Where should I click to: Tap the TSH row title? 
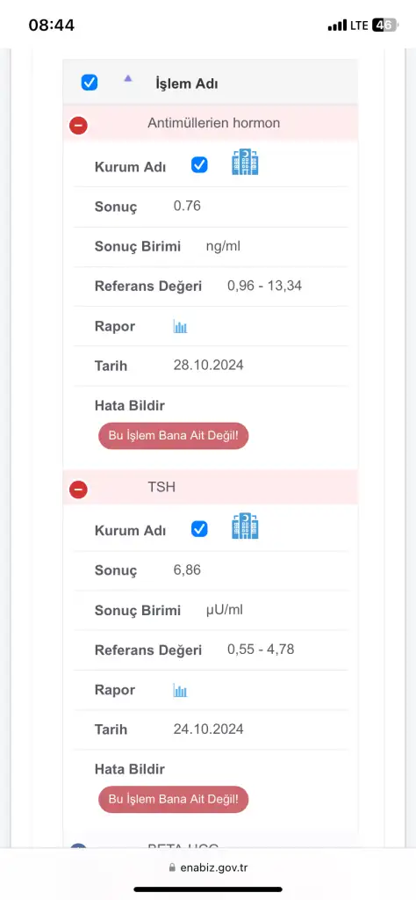tap(161, 487)
